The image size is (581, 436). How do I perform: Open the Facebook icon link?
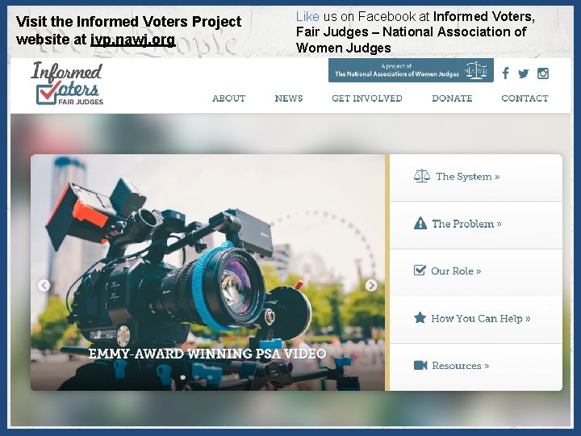[505, 73]
